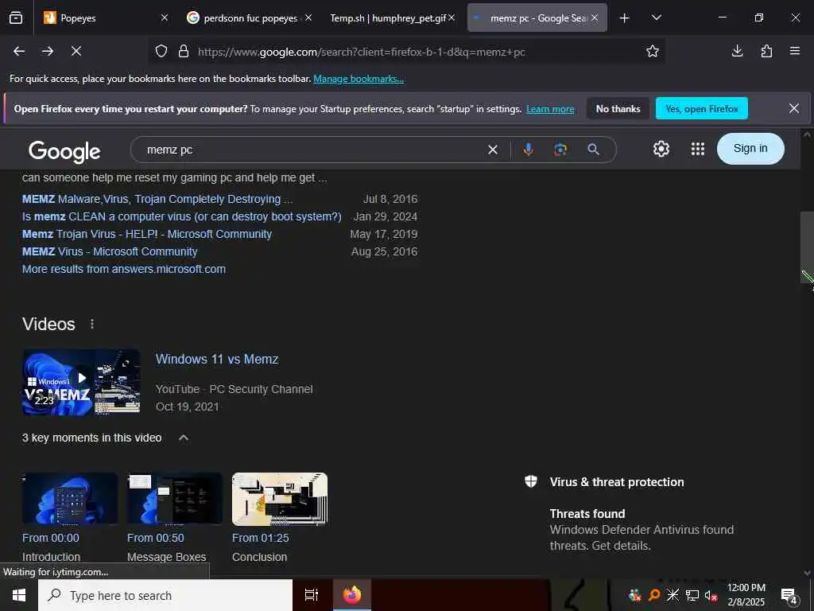
Task: Open Introduction key moment thumbnail
Action: pos(70,499)
